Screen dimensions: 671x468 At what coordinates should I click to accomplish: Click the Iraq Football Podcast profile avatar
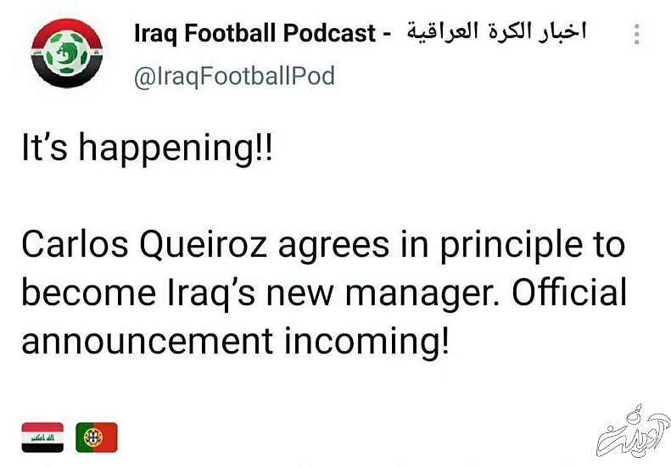[66, 53]
